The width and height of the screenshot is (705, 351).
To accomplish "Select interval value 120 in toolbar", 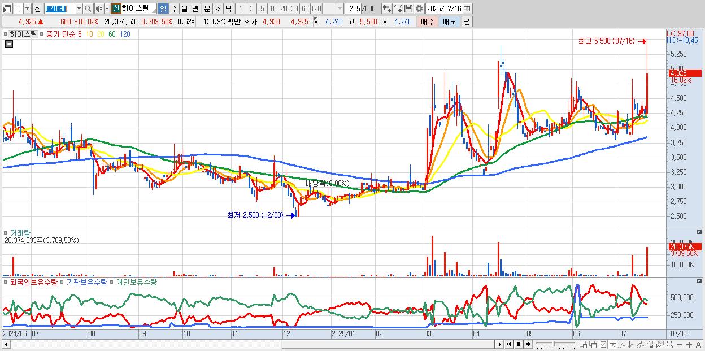I will click(316, 8).
